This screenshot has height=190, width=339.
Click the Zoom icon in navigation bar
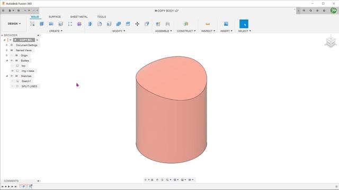[x=162, y=179]
